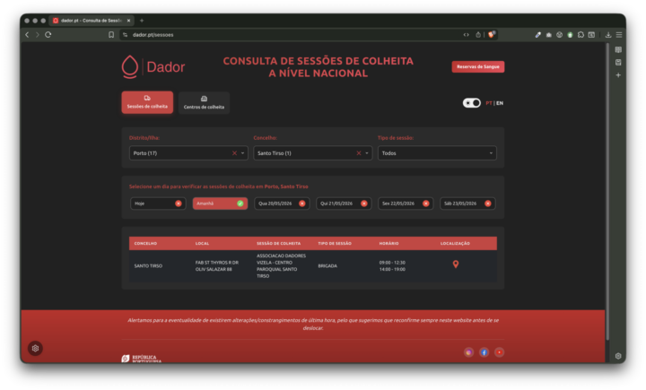
Task: Open the Instagram footer icon
Action: tap(469, 352)
